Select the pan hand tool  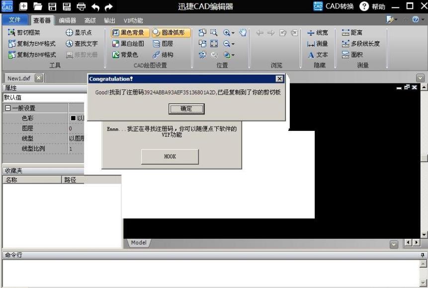(243, 32)
